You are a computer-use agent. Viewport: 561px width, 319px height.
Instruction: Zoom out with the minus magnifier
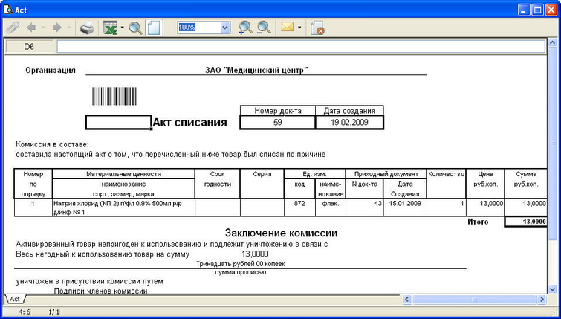point(264,28)
